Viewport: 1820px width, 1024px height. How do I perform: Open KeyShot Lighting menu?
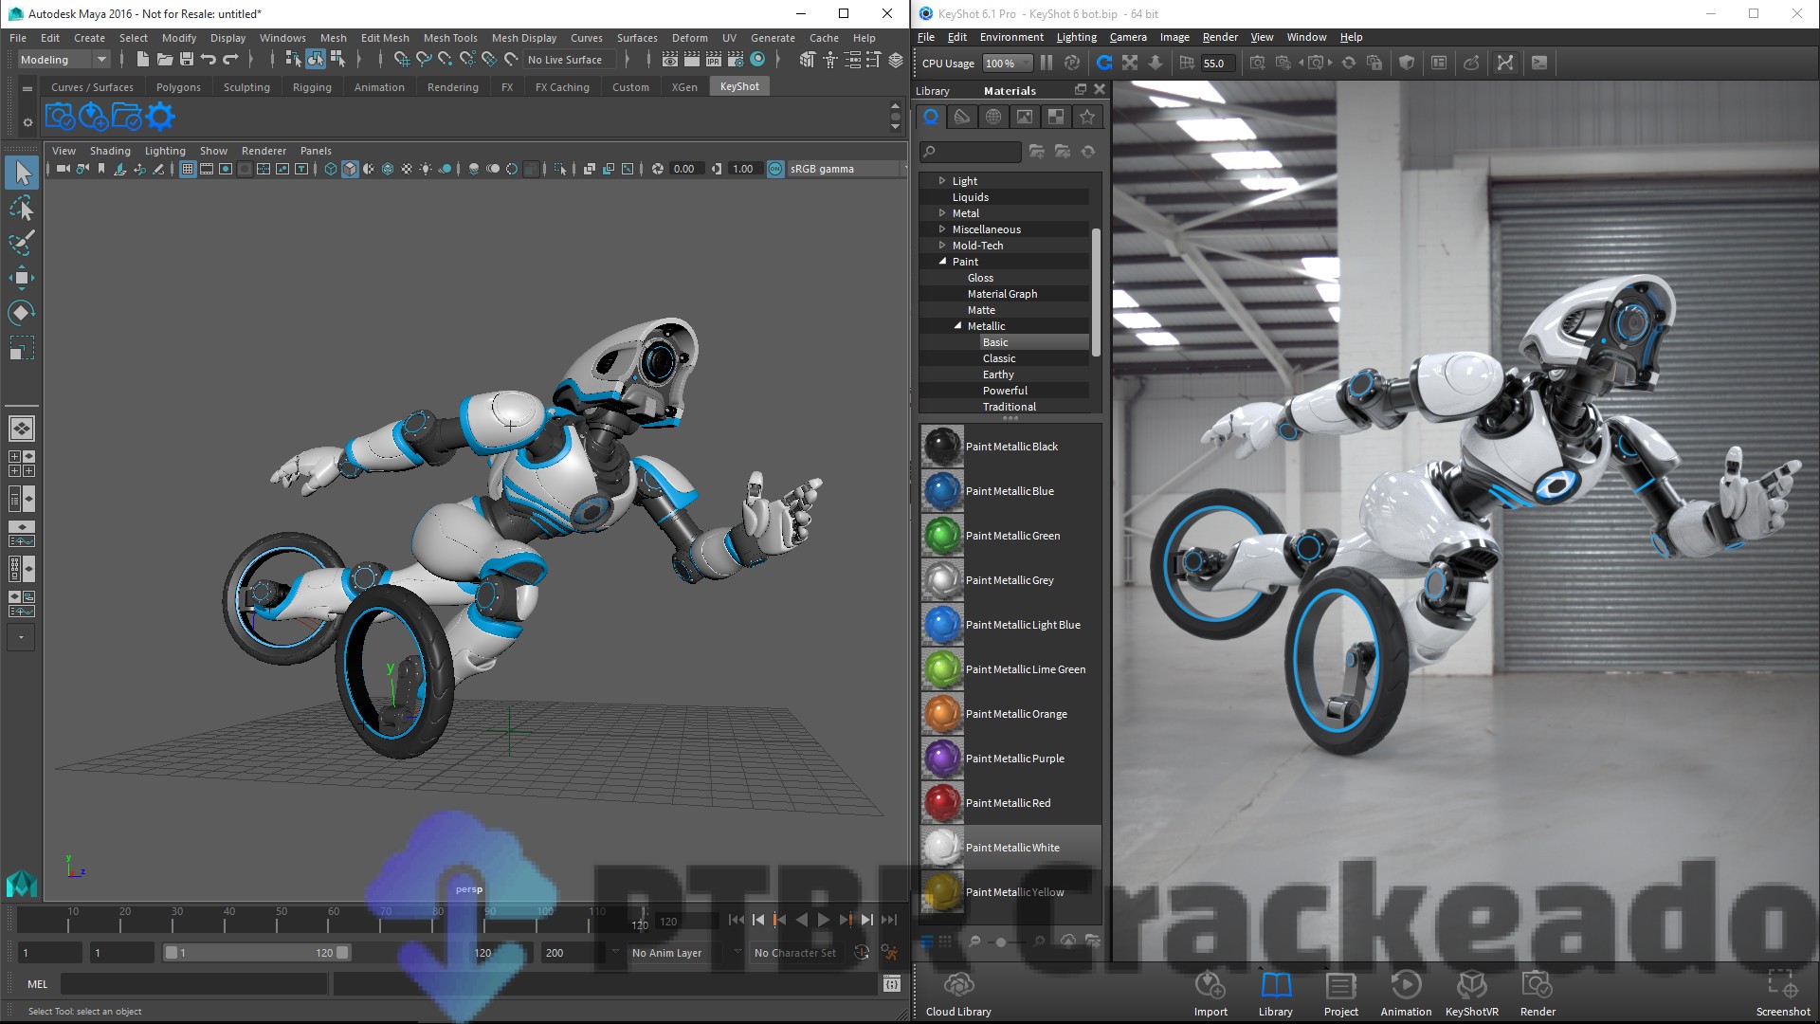1076,37
